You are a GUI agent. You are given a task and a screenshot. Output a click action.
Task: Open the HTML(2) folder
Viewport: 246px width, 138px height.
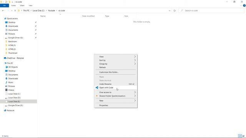click(12, 49)
